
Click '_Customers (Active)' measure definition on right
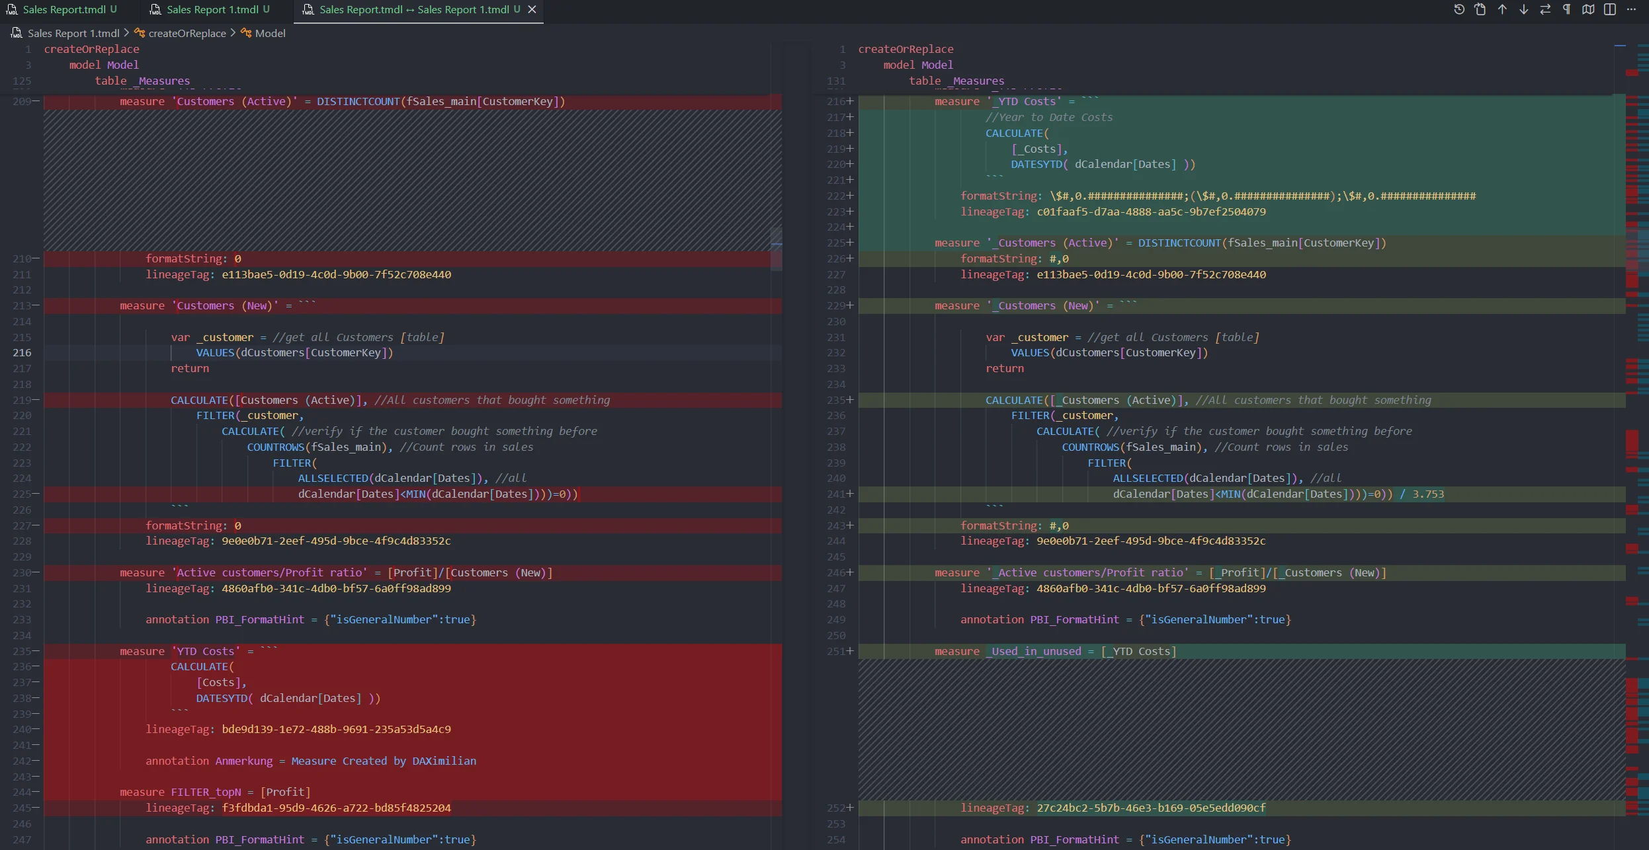point(1160,243)
